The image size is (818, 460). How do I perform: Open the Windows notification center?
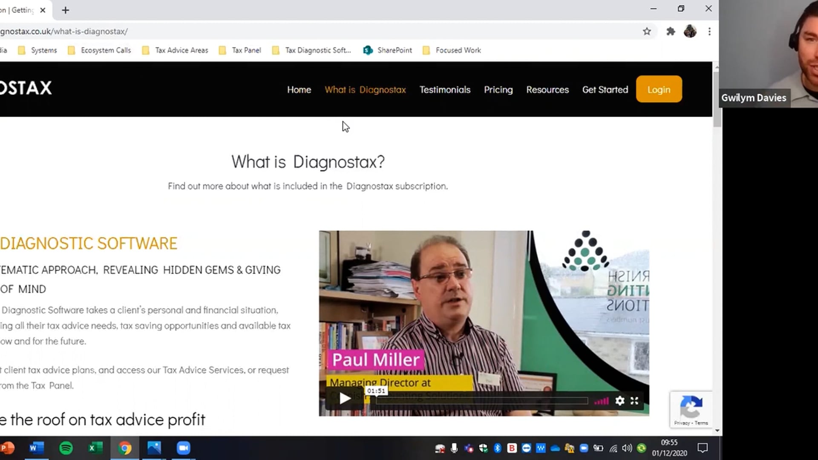coord(703,448)
